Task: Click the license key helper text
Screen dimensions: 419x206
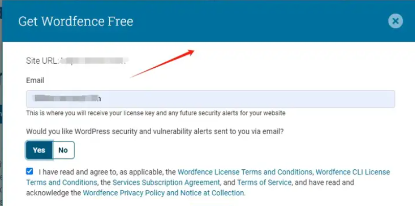Action: point(155,113)
